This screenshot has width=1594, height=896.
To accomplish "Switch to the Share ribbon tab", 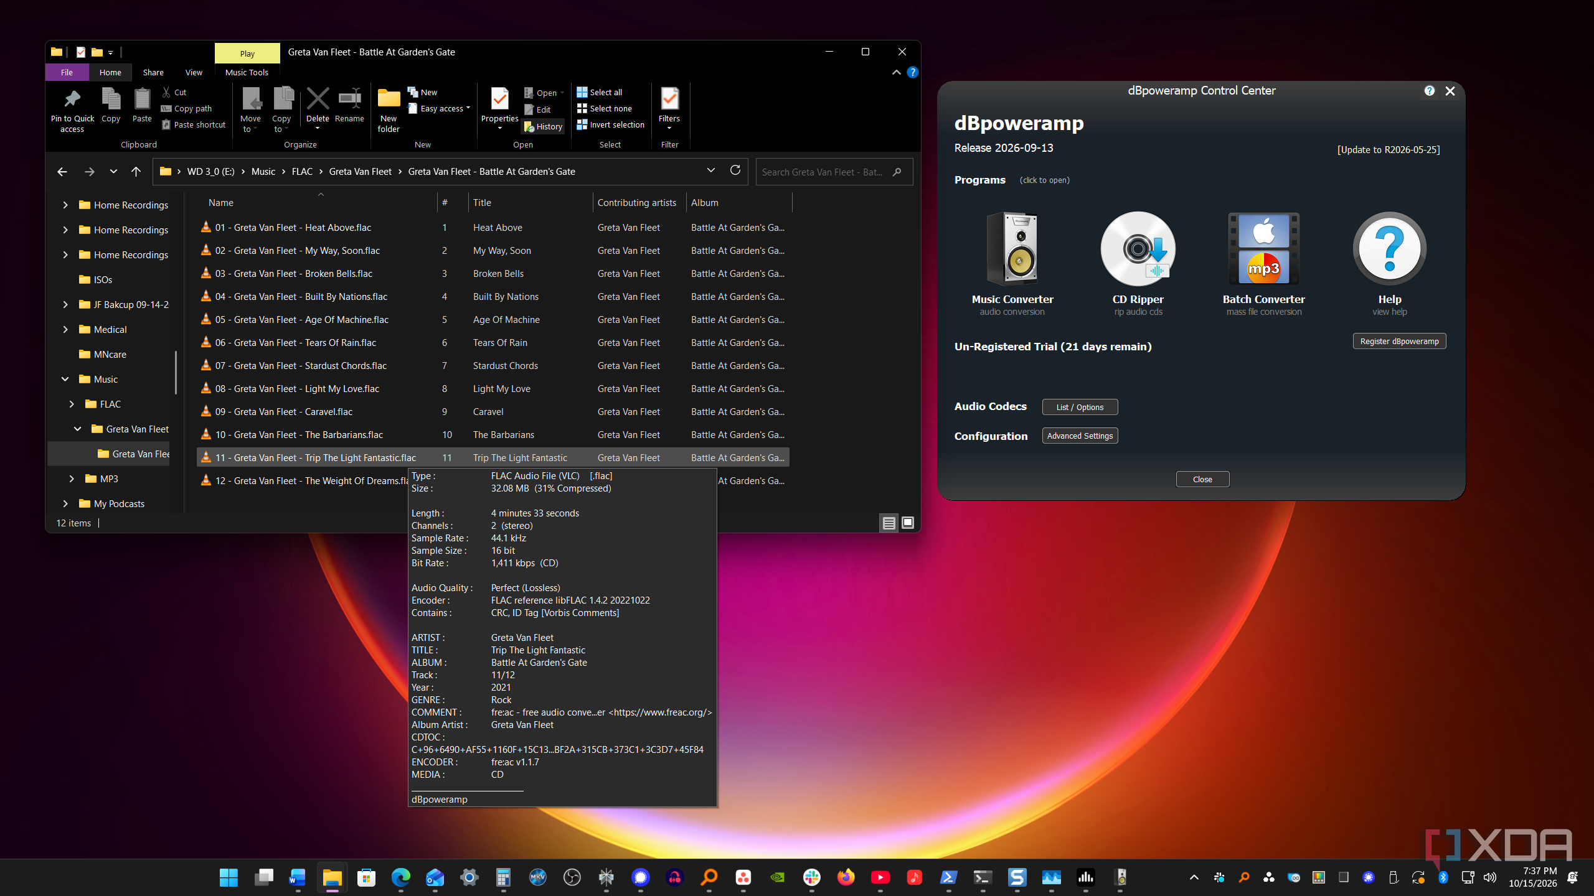I will (153, 72).
